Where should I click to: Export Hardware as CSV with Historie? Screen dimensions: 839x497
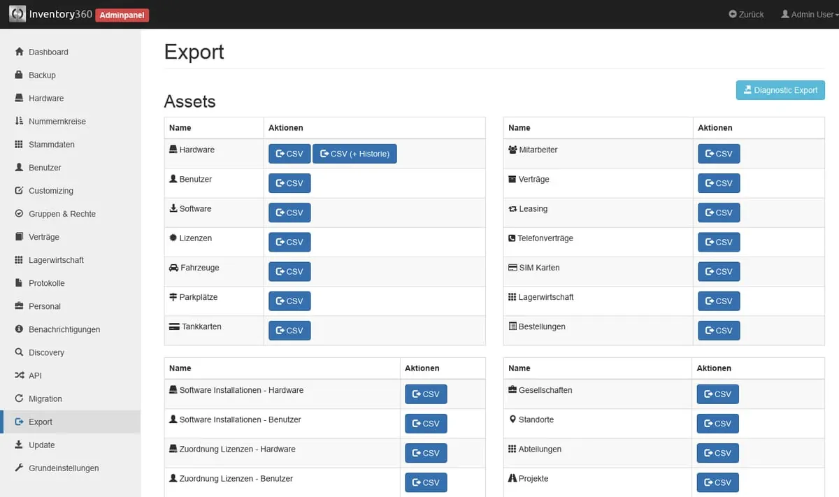(354, 154)
